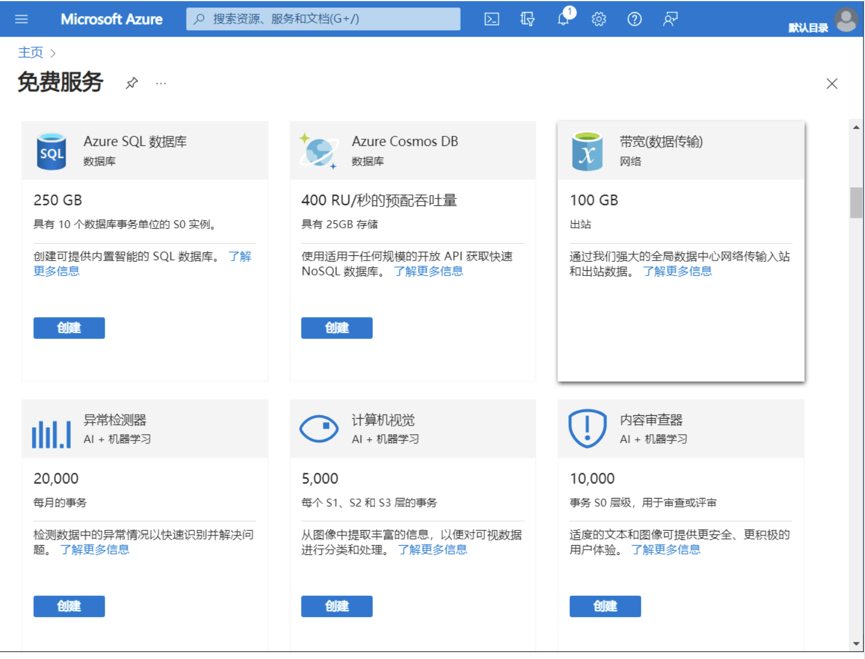Open 了解更多信息 link for 带宽(数据传输)
Screen dimensions: 865x659
tap(677, 271)
